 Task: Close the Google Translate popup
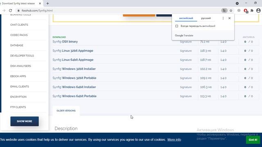[x=229, y=18]
